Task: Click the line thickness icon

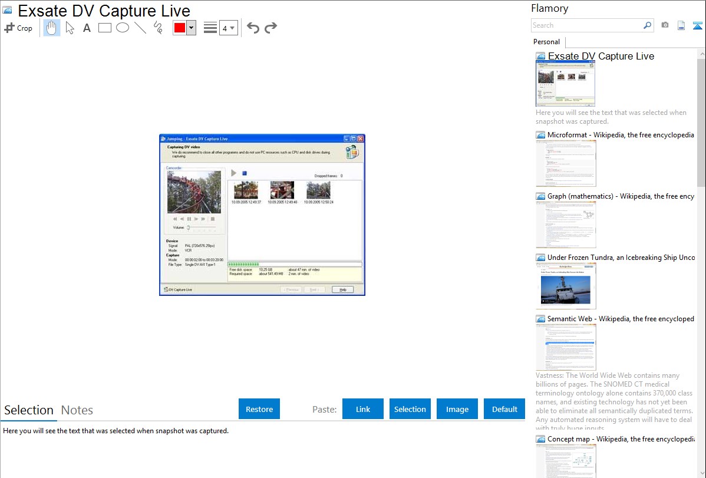Action: (210, 28)
